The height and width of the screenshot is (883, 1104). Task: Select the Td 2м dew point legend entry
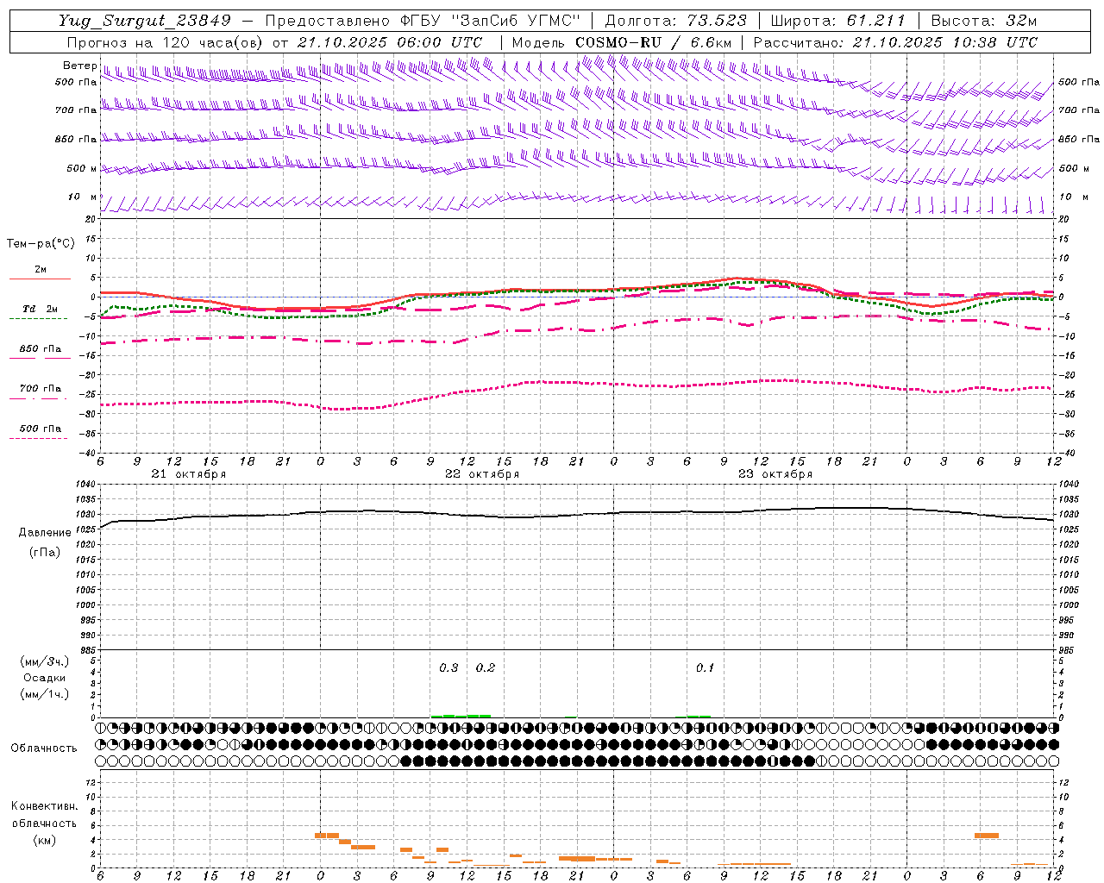tap(40, 309)
